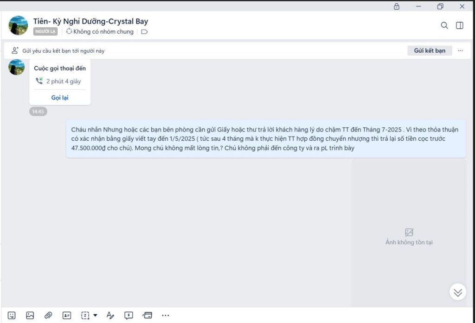Click the contact name Tiên- Kỳ Nghỉ Dưỡng-Crystal Bay
Image resolution: width=475 pixels, height=323 pixels.
[90, 21]
